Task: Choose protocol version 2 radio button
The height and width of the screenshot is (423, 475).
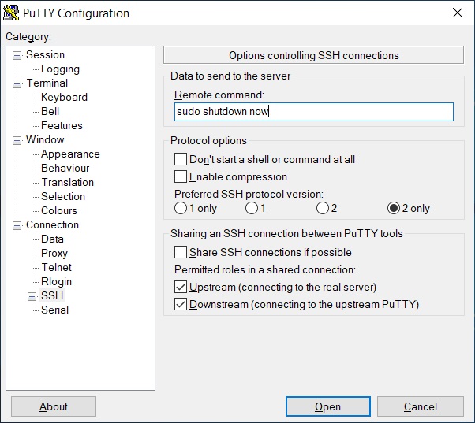Action: click(x=322, y=208)
